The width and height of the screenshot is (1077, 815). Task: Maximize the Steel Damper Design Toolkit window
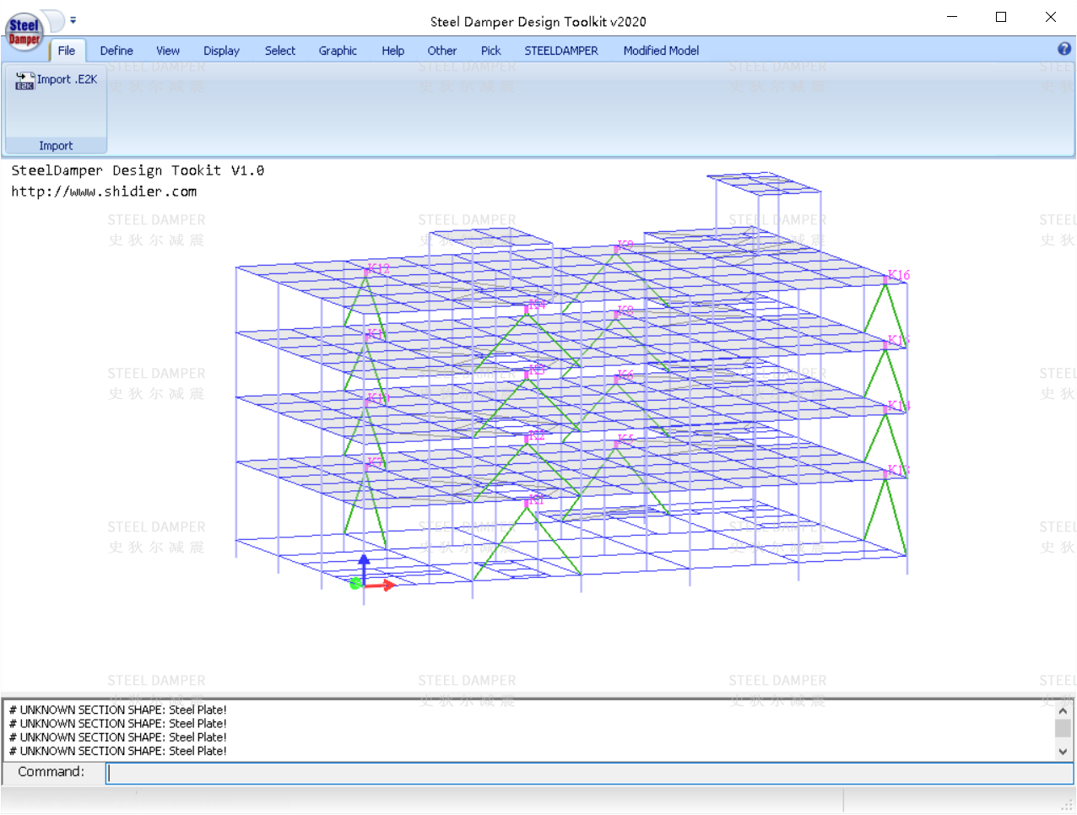point(1001,17)
